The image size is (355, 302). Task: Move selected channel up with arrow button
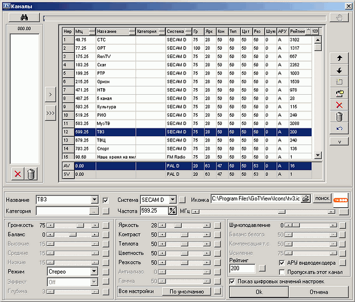(339, 59)
